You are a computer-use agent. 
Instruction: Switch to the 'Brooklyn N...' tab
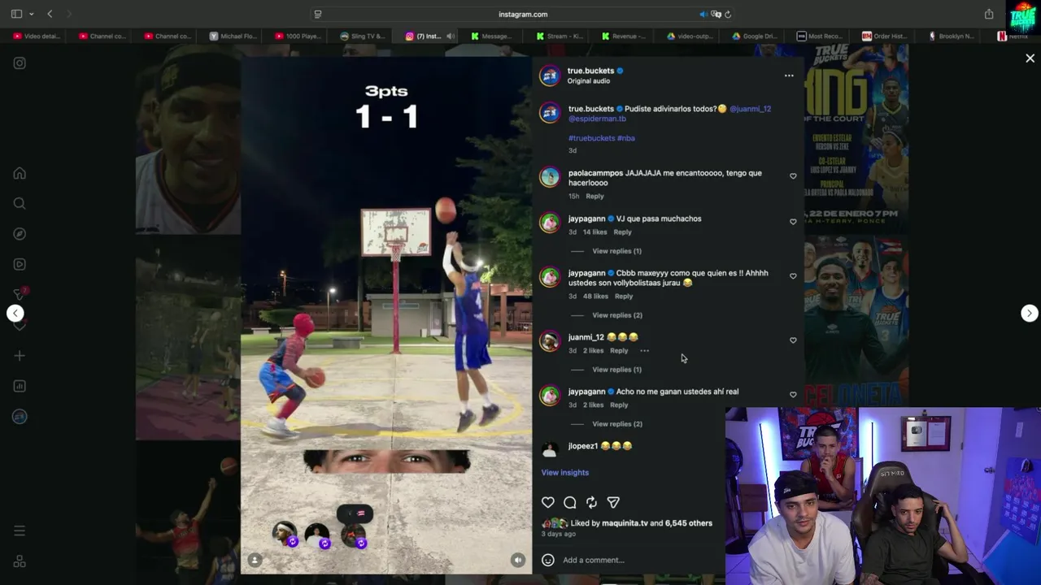952,36
